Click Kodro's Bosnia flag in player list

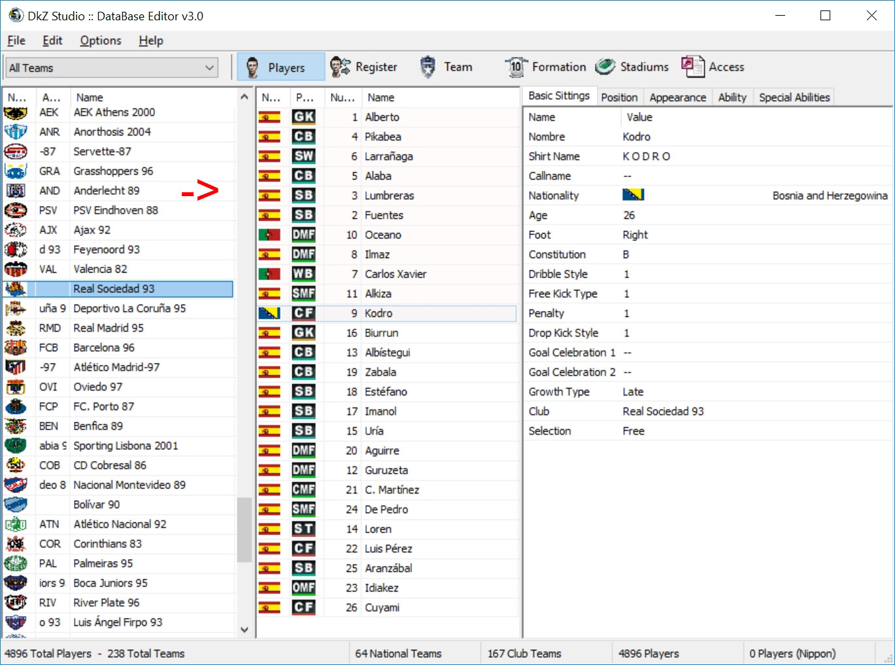point(269,313)
